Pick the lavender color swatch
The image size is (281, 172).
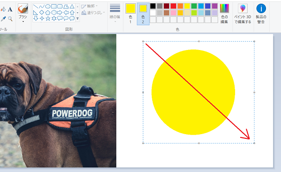tap(214, 13)
